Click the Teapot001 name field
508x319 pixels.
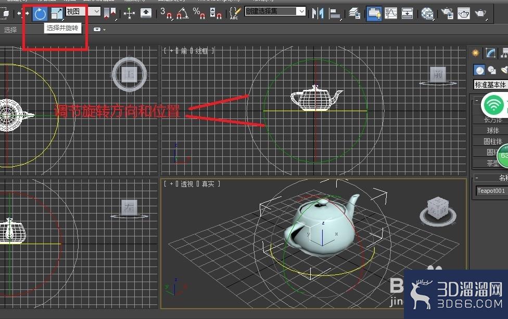point(492,191)
